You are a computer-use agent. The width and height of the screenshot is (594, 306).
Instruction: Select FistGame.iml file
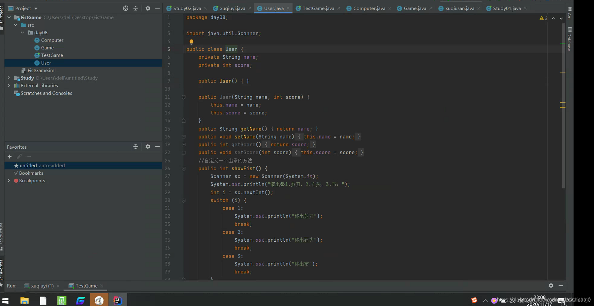pos(42,70)
